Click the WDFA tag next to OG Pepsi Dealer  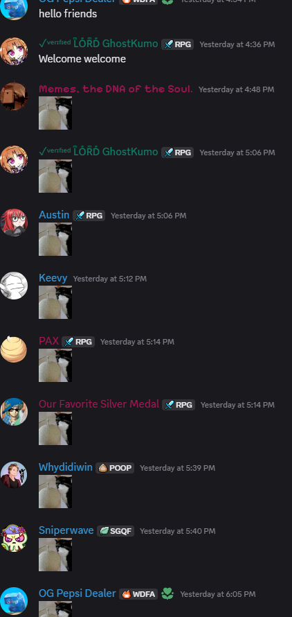138,594
